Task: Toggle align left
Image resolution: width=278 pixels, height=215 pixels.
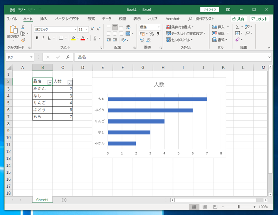Action: pos(108,34)
